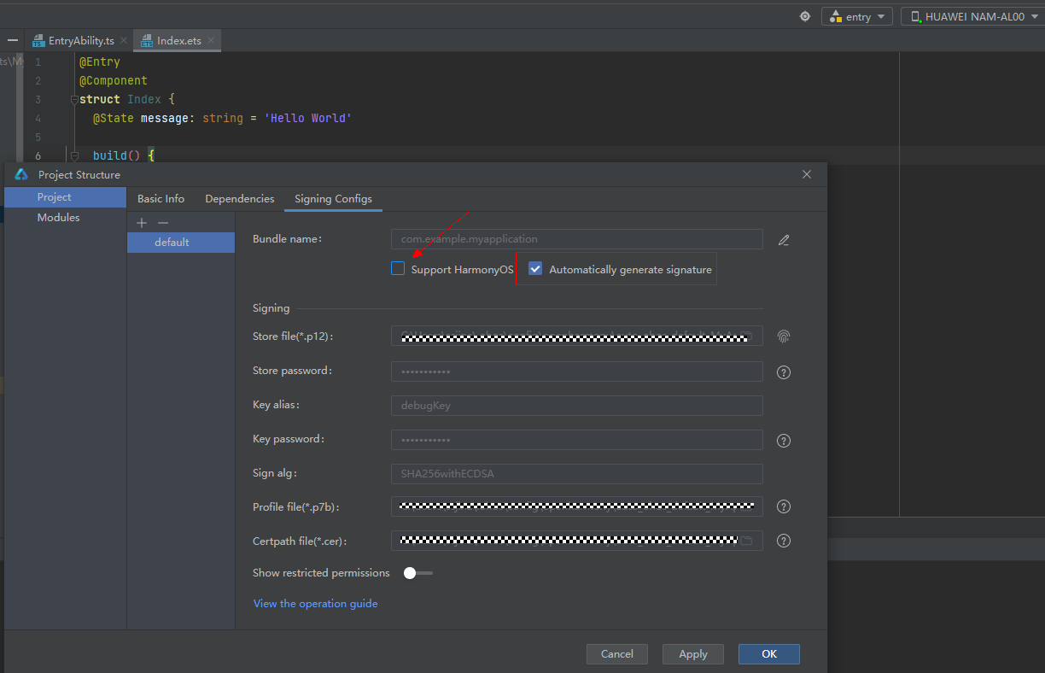Open help icon for Store password
Screen dimensions: 1045x673
coord(784,372)
